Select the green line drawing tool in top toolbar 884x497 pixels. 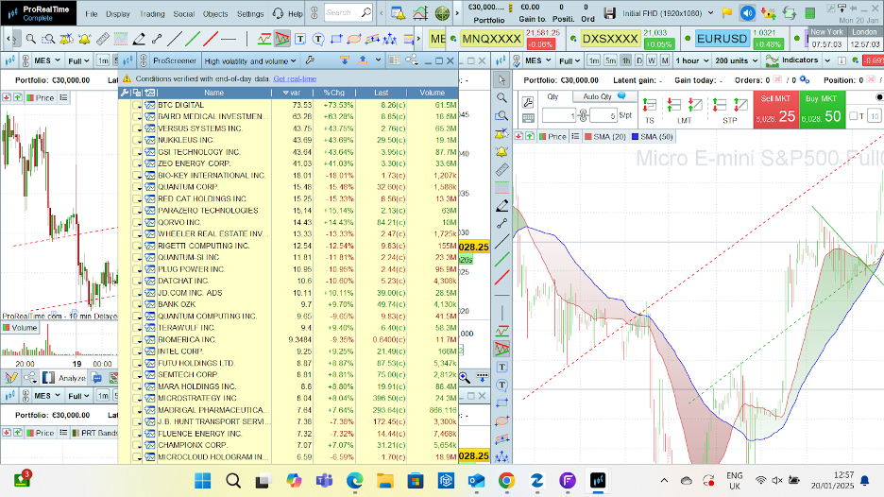point(193,39)
